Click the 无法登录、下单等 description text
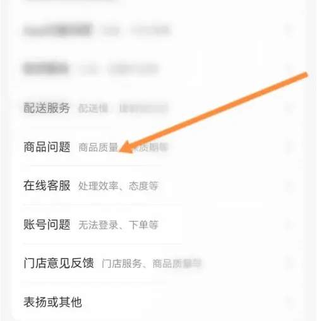 click(x=118, y=225)
